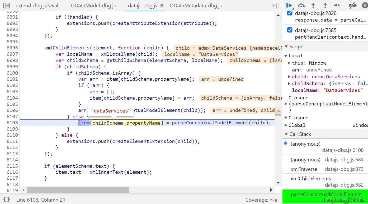Uncheck breakpoint datajs-dbg.js:2828
This screenshot has height=204, width=368.
tap(290, 13)
